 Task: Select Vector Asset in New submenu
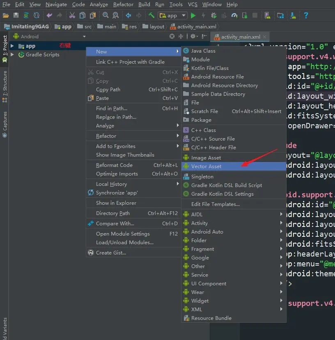[234, 167]
